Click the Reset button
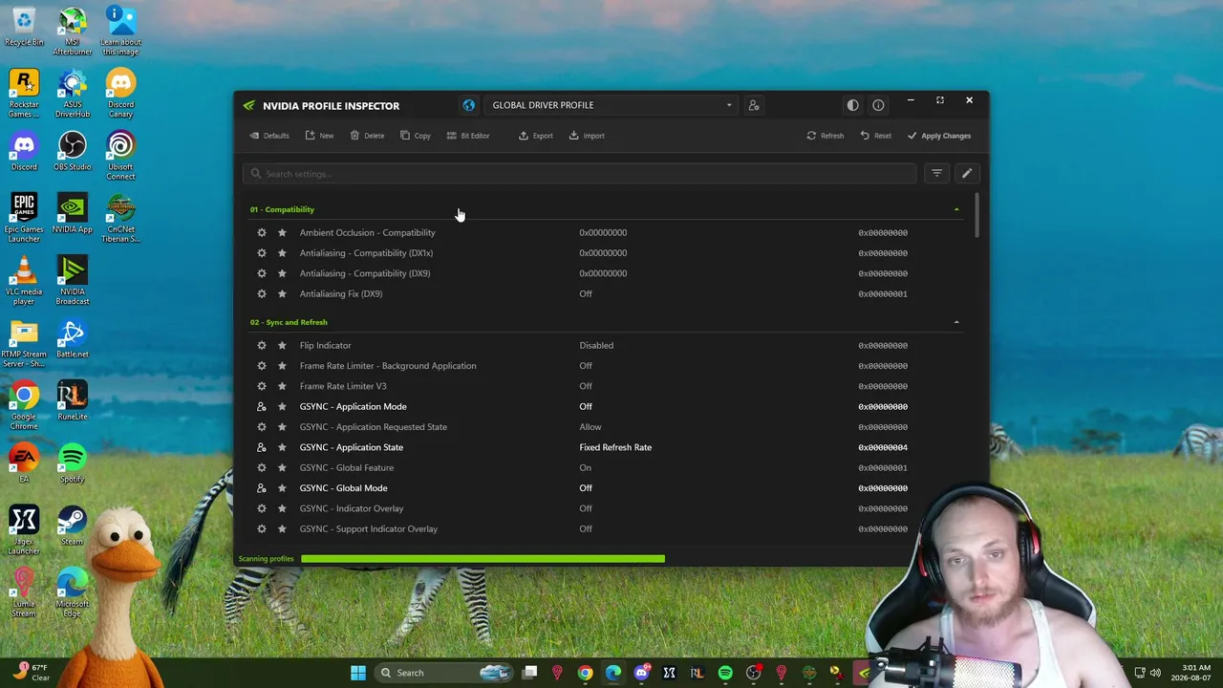The width and height of the screenshot is (1223, 688). 876,136
